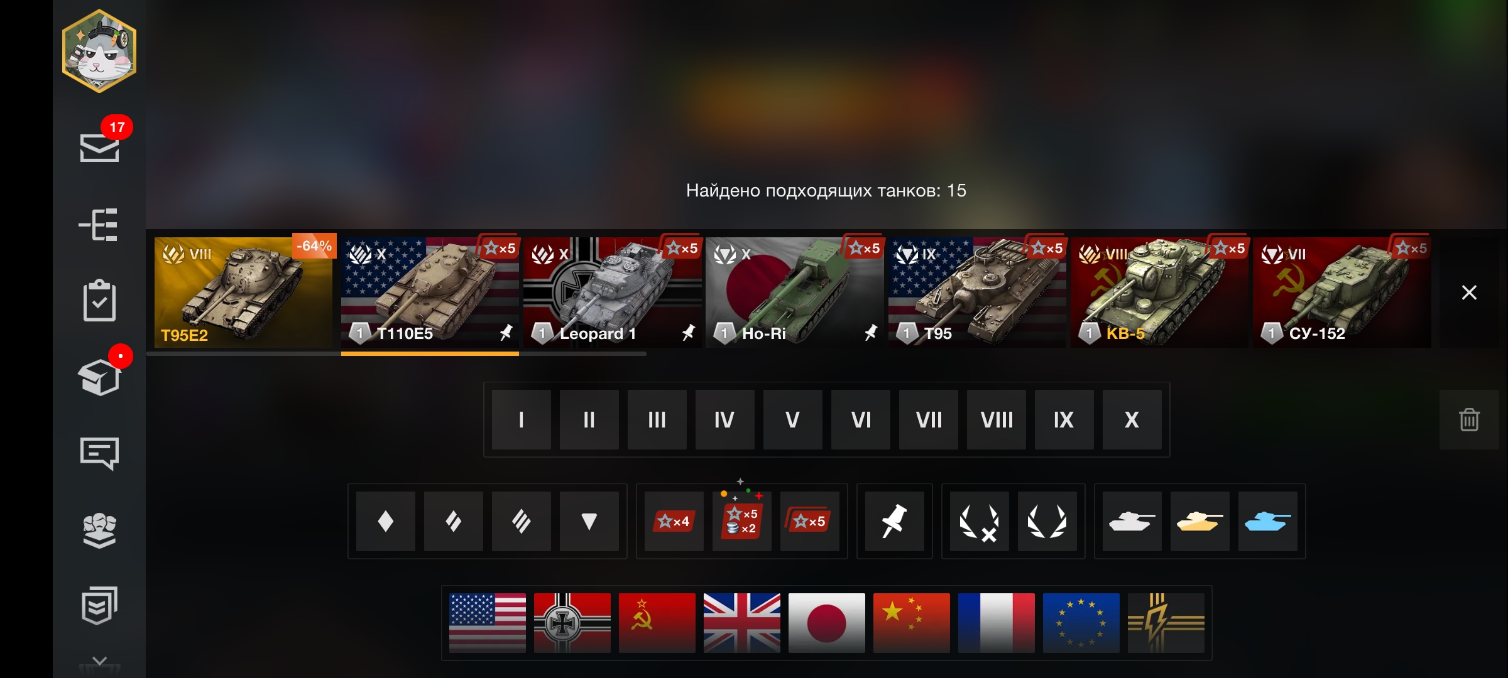
Task: Toggle tier X filter
Action: 1132,419
